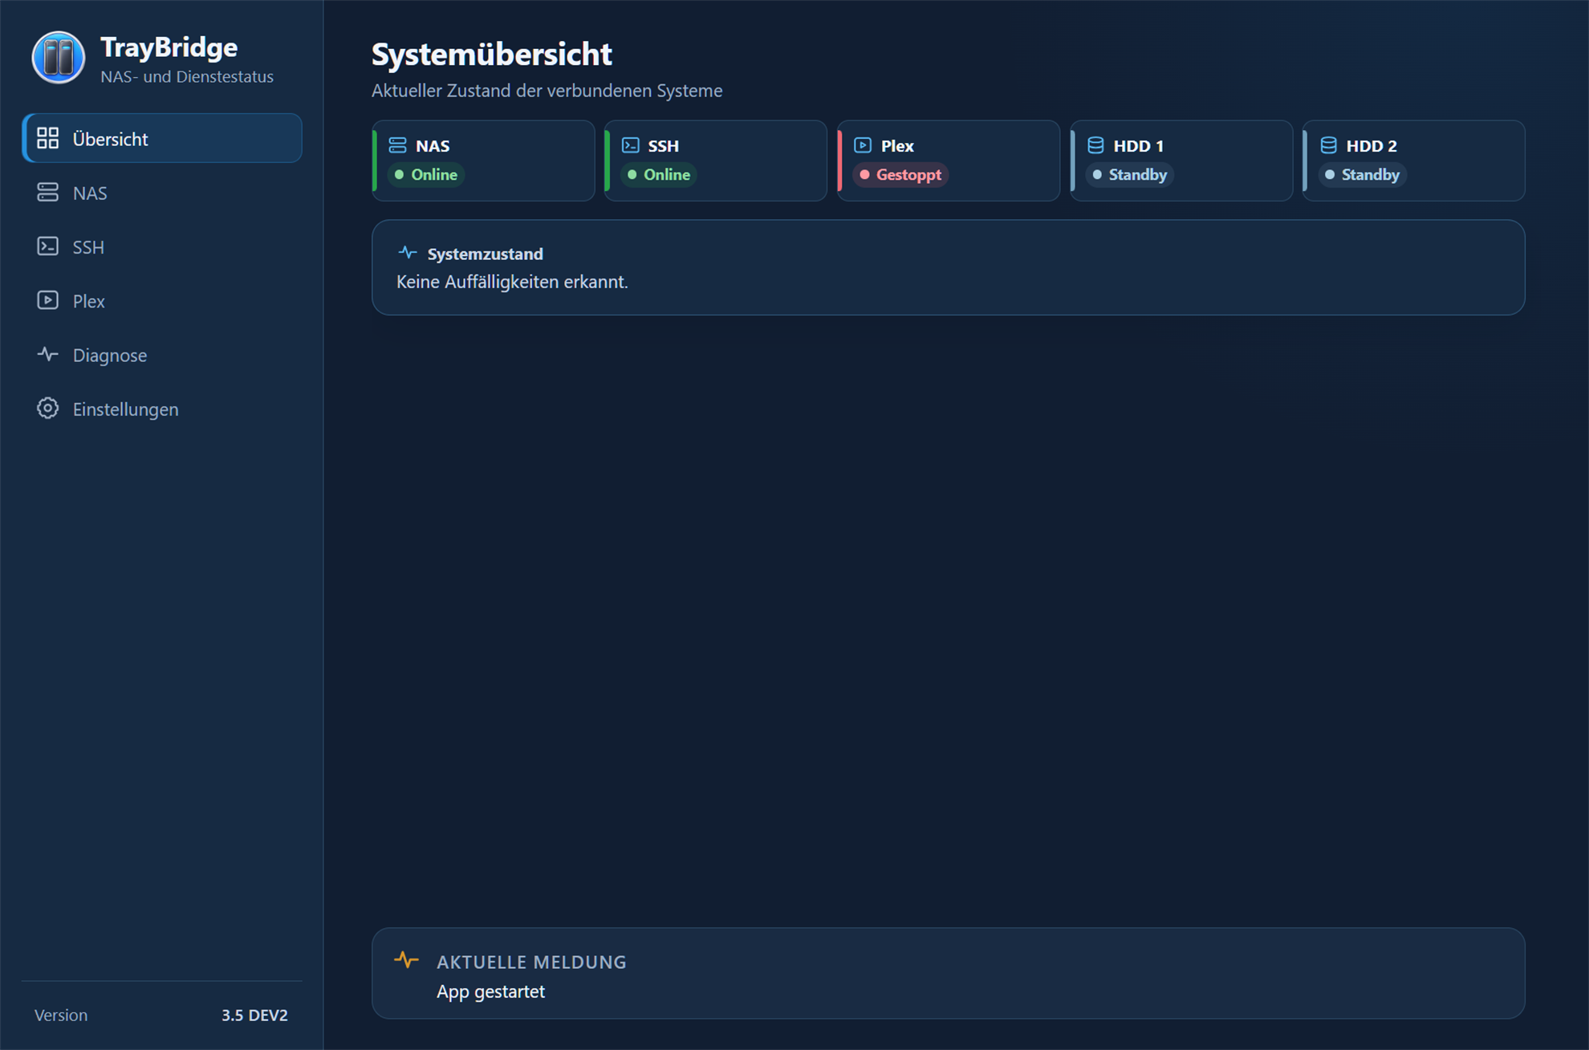Go to the NAS sidebar label
This screenshot has height=1050, width=1589.
pos(90,193)
